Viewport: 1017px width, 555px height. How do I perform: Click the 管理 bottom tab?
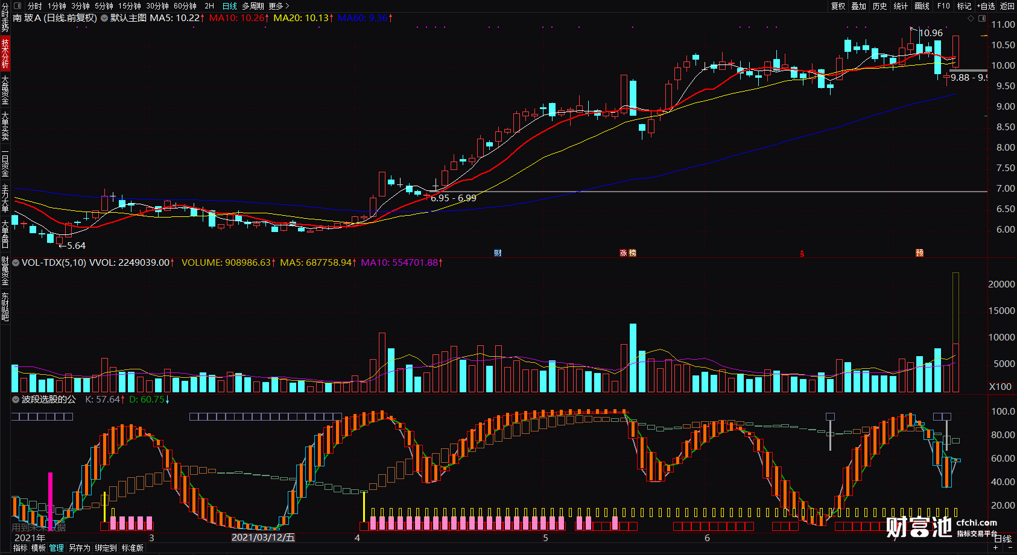point(57,548)
